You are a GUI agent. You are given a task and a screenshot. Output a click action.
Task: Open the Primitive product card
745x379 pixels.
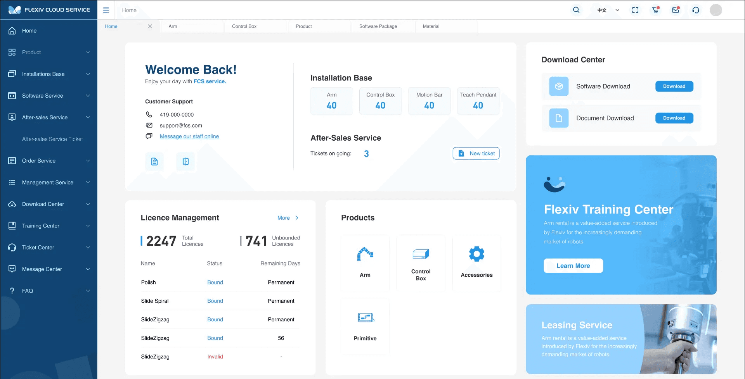pos(365,326)
